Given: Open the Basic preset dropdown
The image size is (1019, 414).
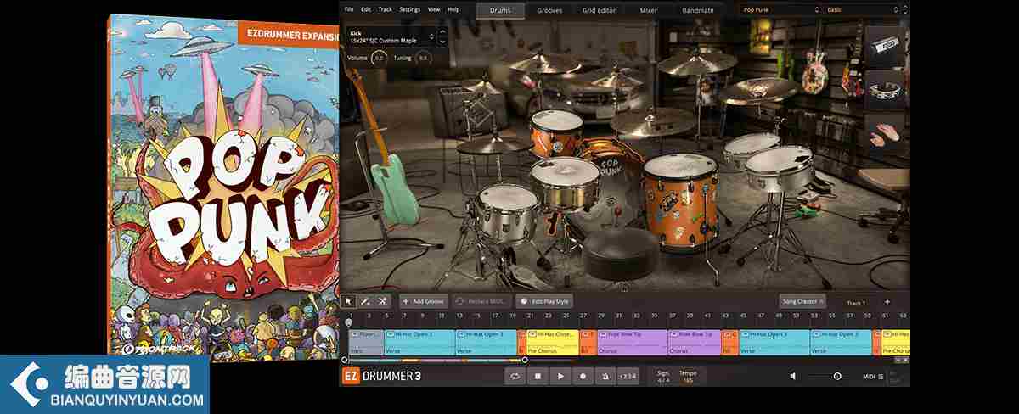Looking at the screenshot, I should (x=864, y=10).
